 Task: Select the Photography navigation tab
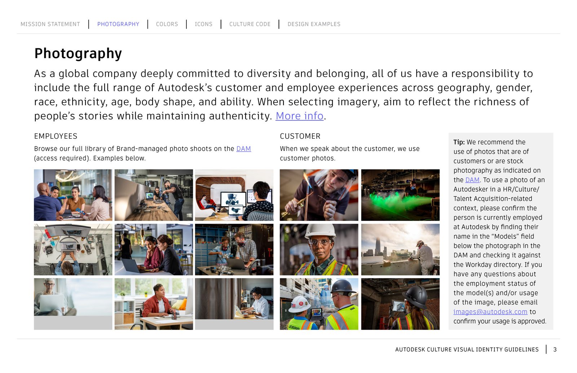coord(118,24)
